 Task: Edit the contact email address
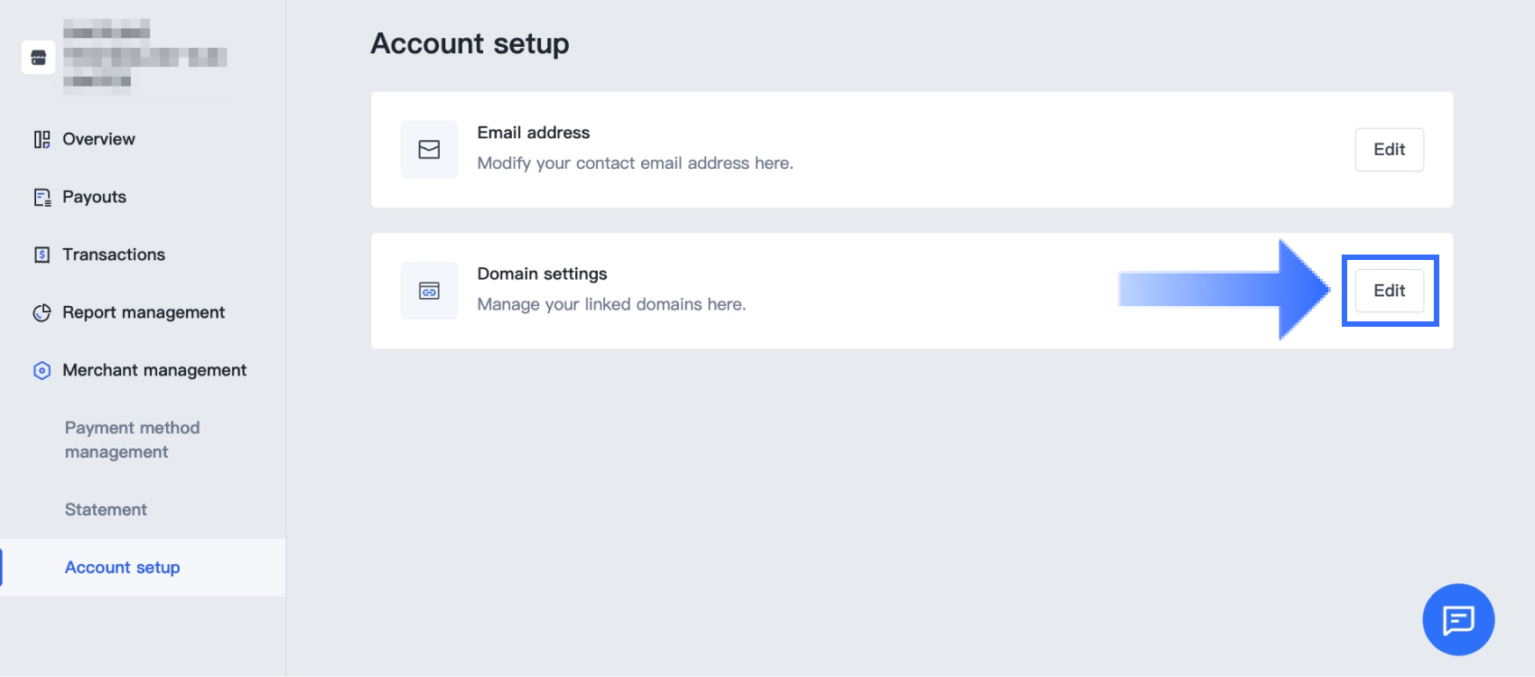(x=1389, y=150)
